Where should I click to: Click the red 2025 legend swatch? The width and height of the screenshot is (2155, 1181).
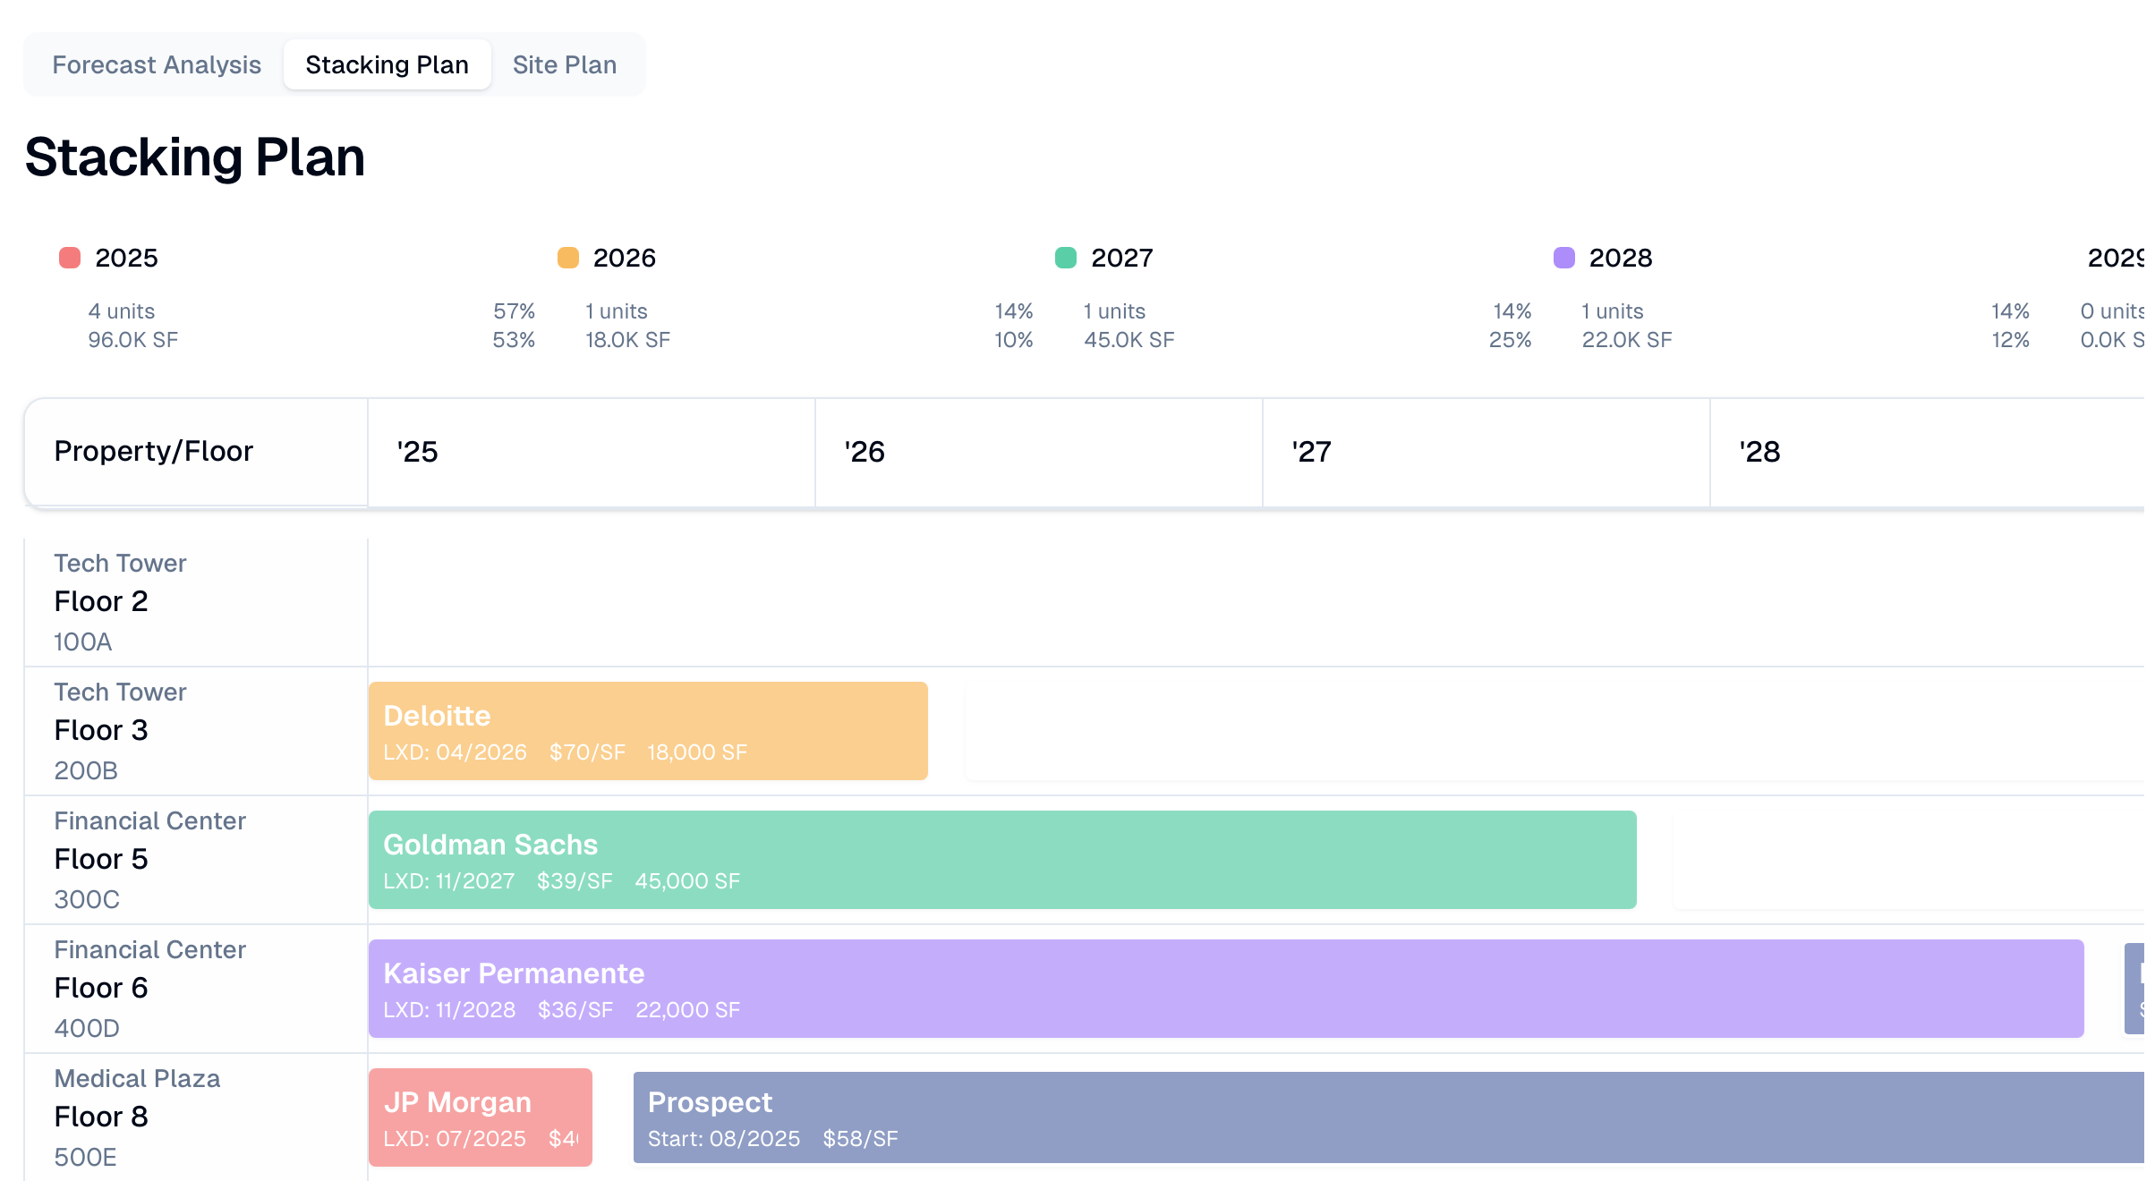coord(70,258)
